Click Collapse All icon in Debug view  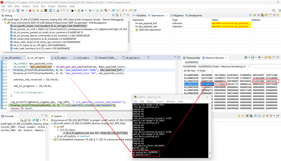pos(113,15)
